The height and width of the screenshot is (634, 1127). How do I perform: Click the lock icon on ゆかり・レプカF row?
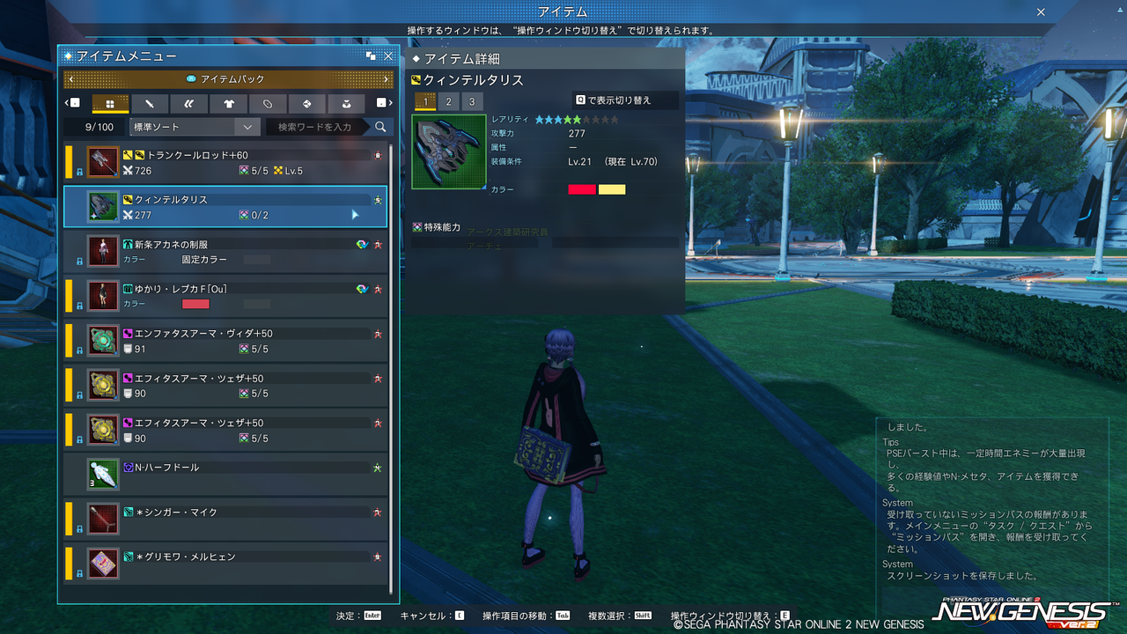click(79, 306)
